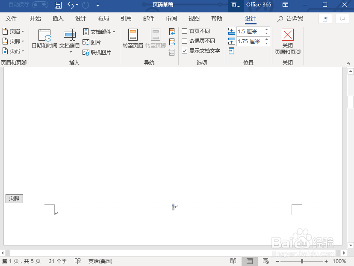Decrease header distance with down stepper
The width and height of the screenshot is (354, 266).
267,34
